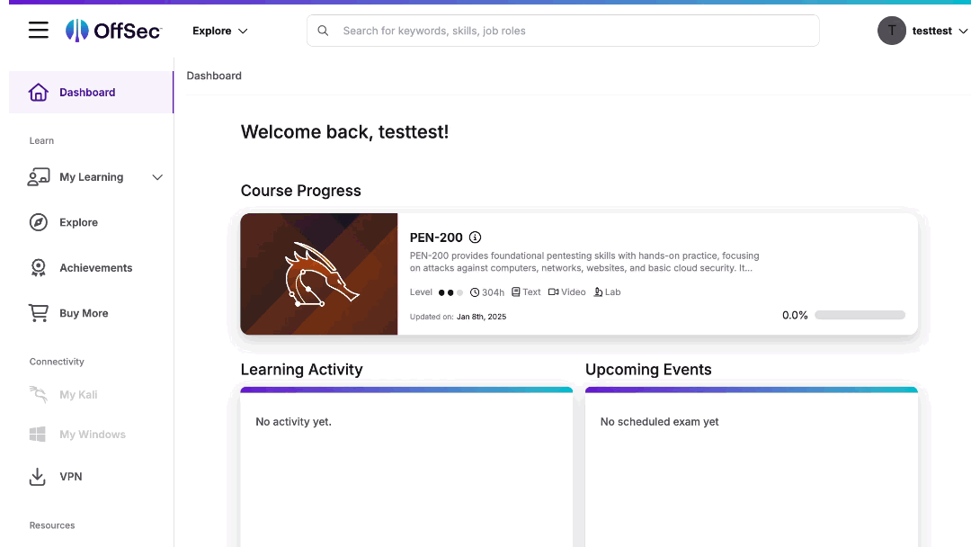Viewport: 971px width, 547px height.
Task: Click the 304h duration text
Action: pyautogui.click(x=493, y=292)
